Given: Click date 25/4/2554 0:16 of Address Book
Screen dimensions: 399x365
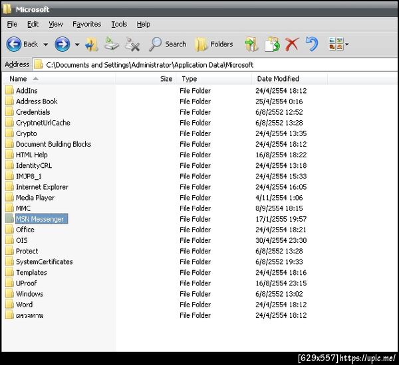Looking at the screenshot, I should [x=279, y=102].
